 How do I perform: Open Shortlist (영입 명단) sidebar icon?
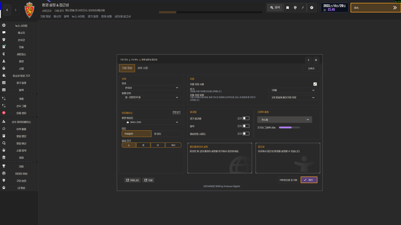click(4, 136)
